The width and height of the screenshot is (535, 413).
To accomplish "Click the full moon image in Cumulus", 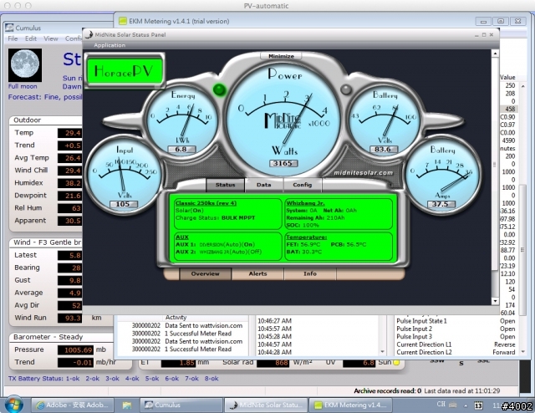I will tap(25, 65).
